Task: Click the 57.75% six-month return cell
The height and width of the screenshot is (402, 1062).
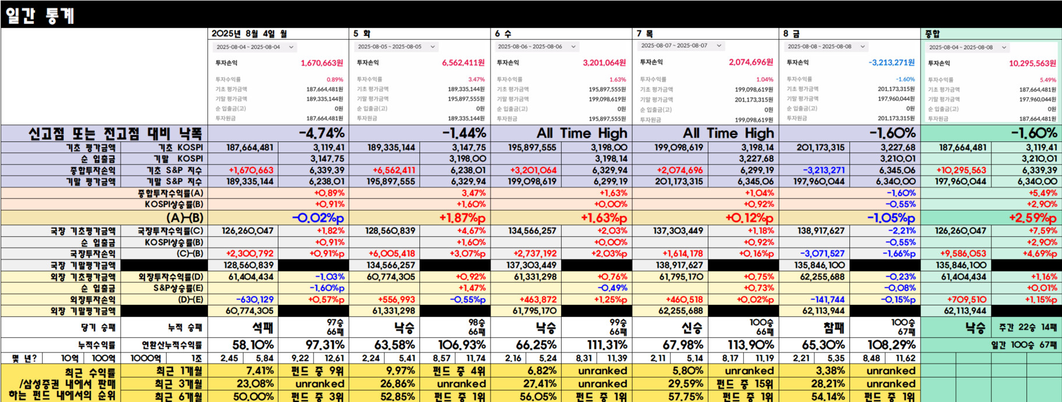Action: tap(686, 397)
